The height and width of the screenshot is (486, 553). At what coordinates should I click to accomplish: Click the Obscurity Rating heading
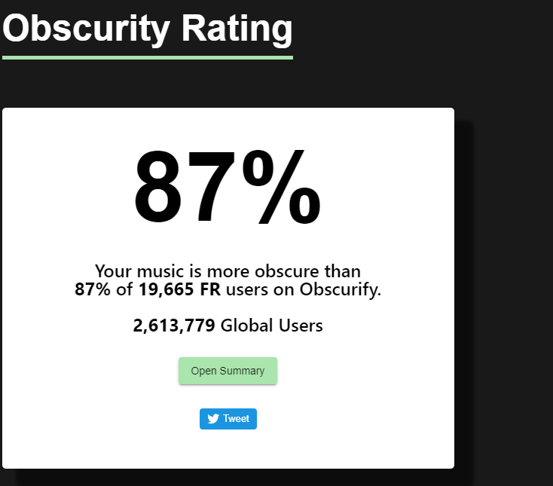tap(148, 29)
